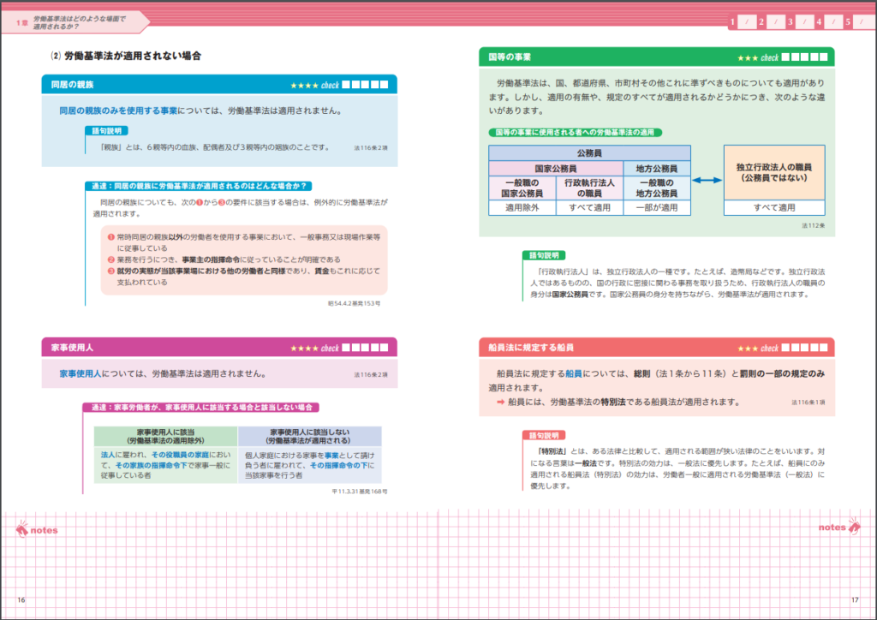Tick the last check box in 家事使用人 header
877x620 pixels.
tap(384, 348)
